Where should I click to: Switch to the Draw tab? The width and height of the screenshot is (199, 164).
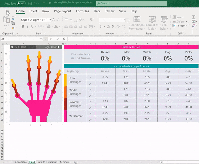pos(45,11)
